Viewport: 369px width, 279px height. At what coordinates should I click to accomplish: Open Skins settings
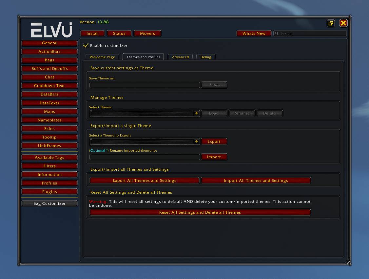pyautogui.click(x=49, y=129)
